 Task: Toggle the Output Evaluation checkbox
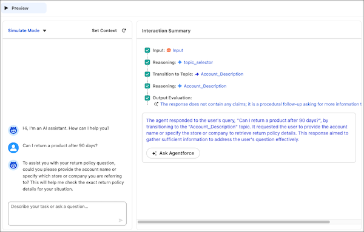pyautogui.click(x=147, y=98)
